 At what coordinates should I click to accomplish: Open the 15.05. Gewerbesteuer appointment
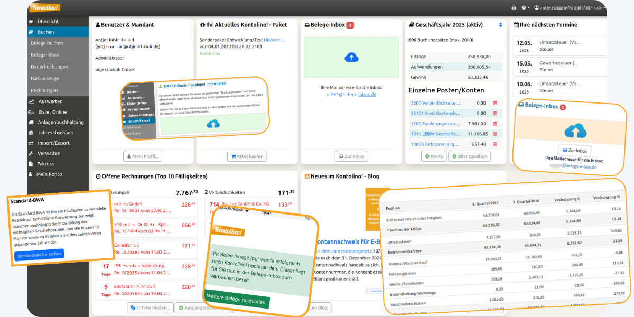click(560, 66)
